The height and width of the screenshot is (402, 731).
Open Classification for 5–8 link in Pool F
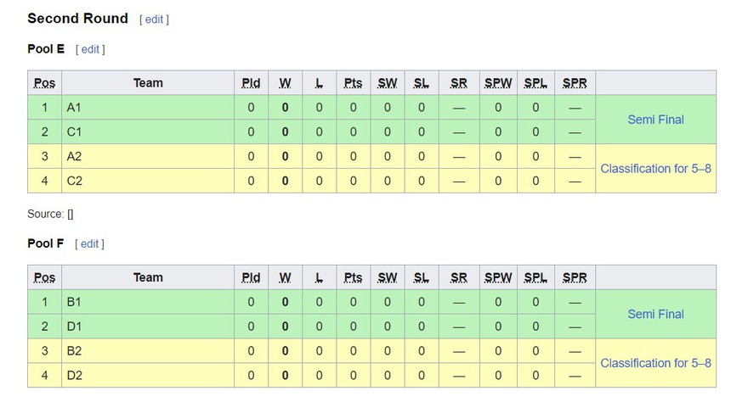click(x=655, y=363)
